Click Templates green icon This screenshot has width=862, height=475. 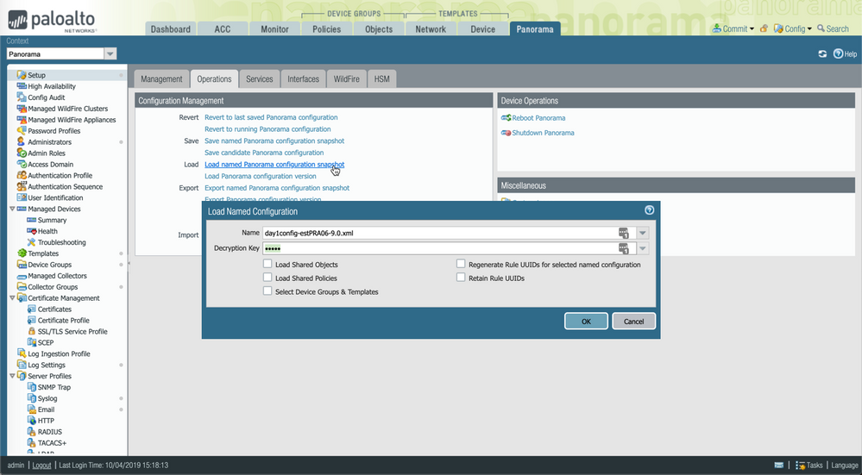[x=22, y=253]
